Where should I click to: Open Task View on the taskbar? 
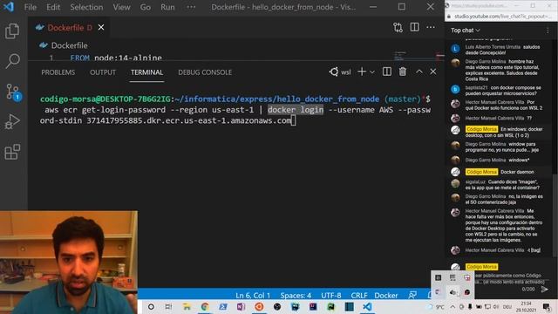(168, 306)
